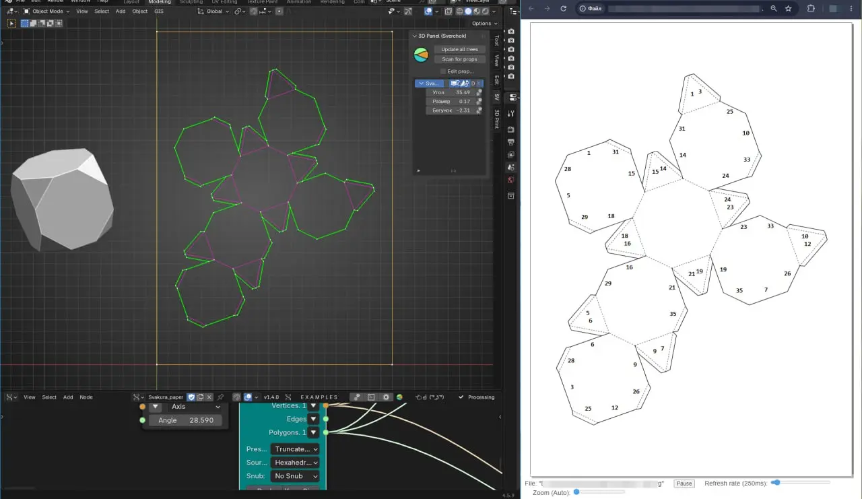The width and height of the screenshot is (862, 499).
Task: Click the Scan for props button
Action: click(x=459, y=59)
